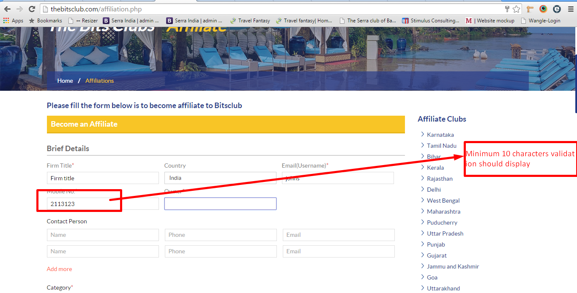Expand the Maharashtra clubs entry
The image size is (577, 293).
[x=443, y=212]
